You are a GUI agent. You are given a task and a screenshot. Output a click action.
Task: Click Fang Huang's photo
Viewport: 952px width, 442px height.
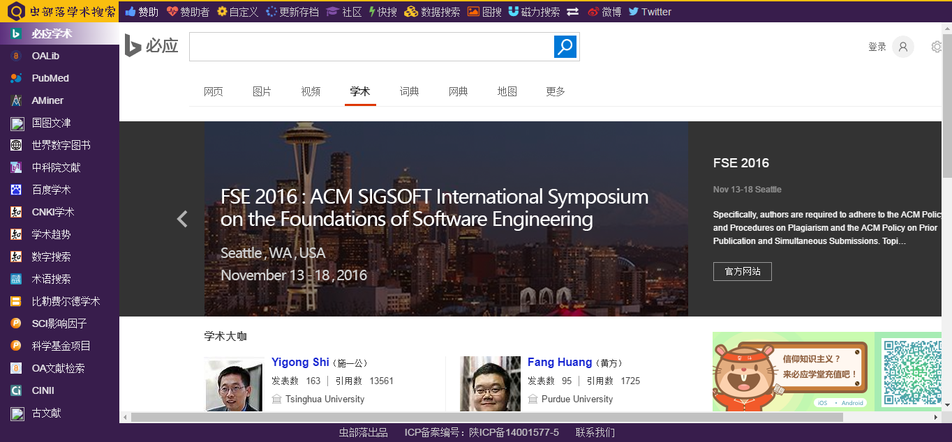click(x=491, y=384)
